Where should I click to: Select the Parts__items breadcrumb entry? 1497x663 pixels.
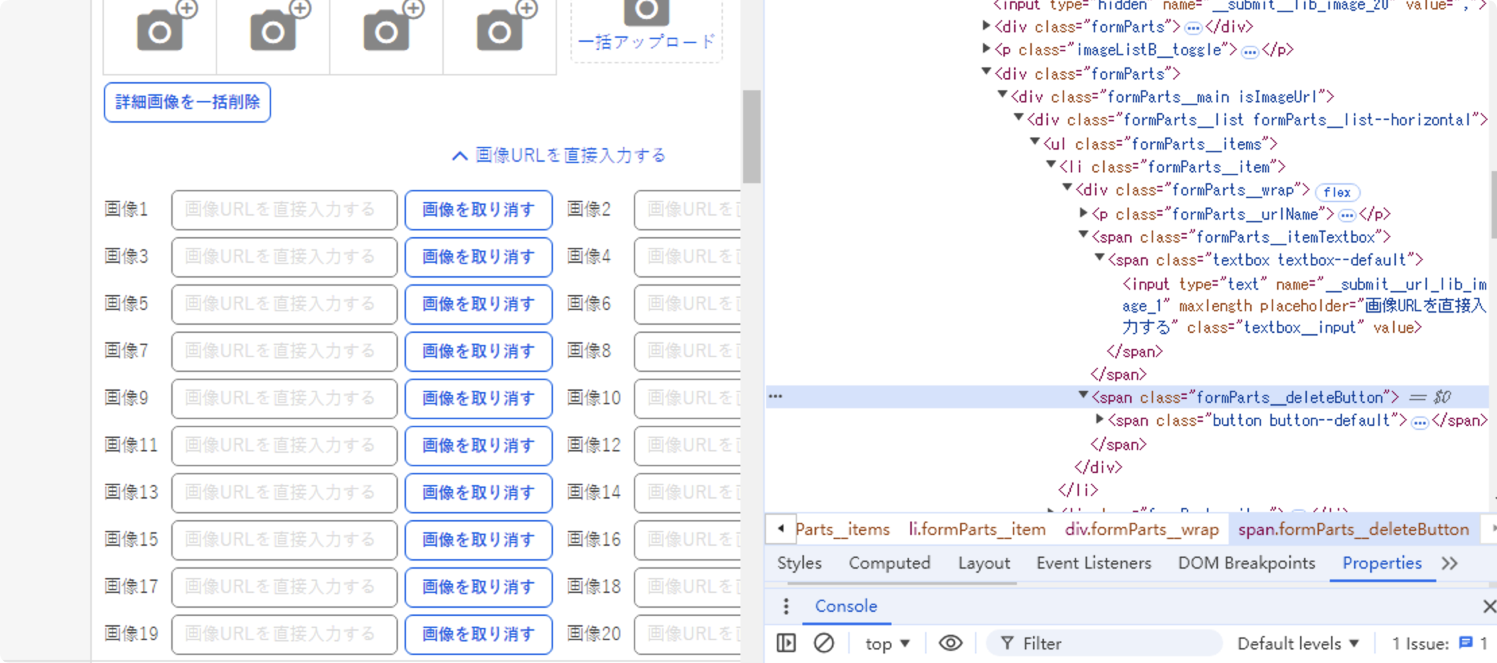click(842, 530)
